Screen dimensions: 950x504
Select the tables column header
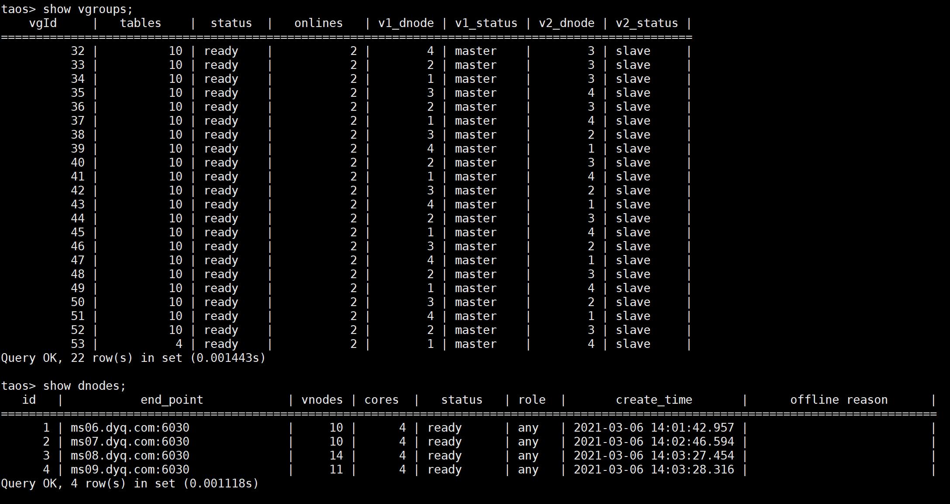click(141, 23)
